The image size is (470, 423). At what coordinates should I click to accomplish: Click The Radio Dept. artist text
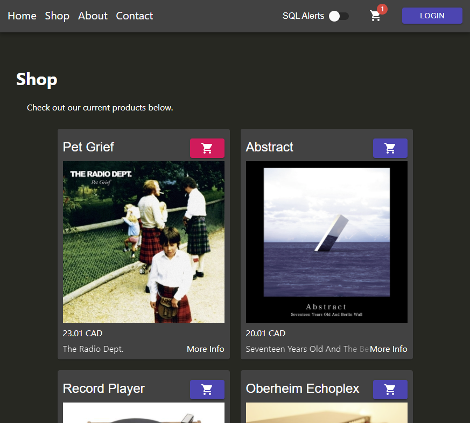[x=93, y=349]
